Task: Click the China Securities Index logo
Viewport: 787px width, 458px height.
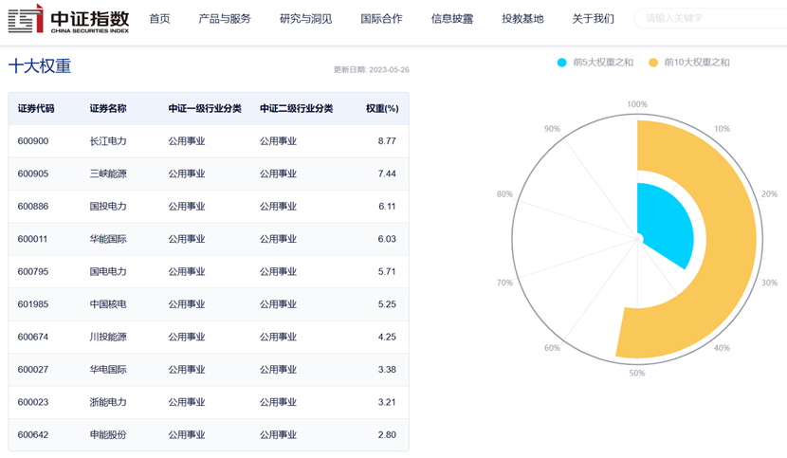Action: 69,19
